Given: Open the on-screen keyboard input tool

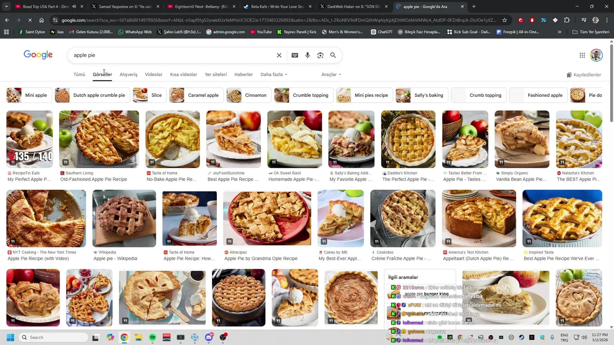Looking at the screenshot, I should 295,55.
